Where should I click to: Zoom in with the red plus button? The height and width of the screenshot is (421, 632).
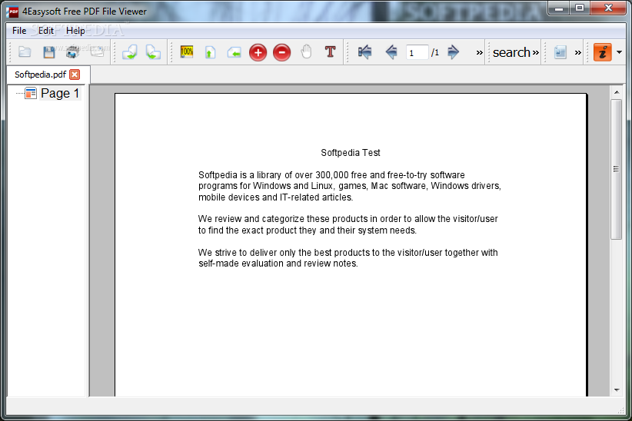(x=258, y=52)
